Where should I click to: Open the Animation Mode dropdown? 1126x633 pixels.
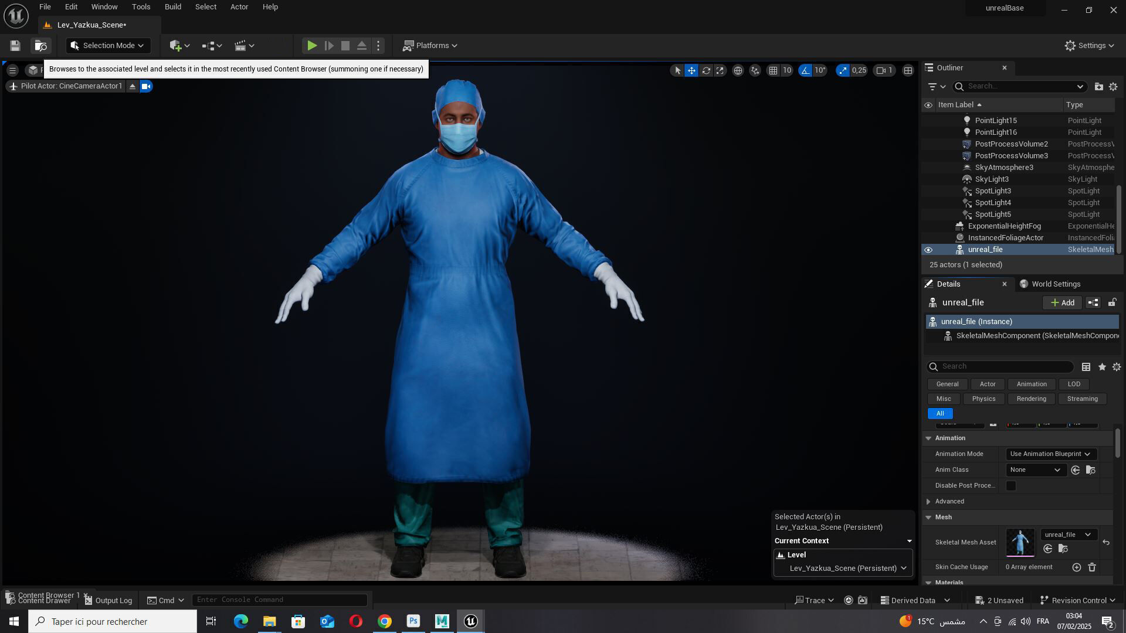click(x=1050, y=454)
